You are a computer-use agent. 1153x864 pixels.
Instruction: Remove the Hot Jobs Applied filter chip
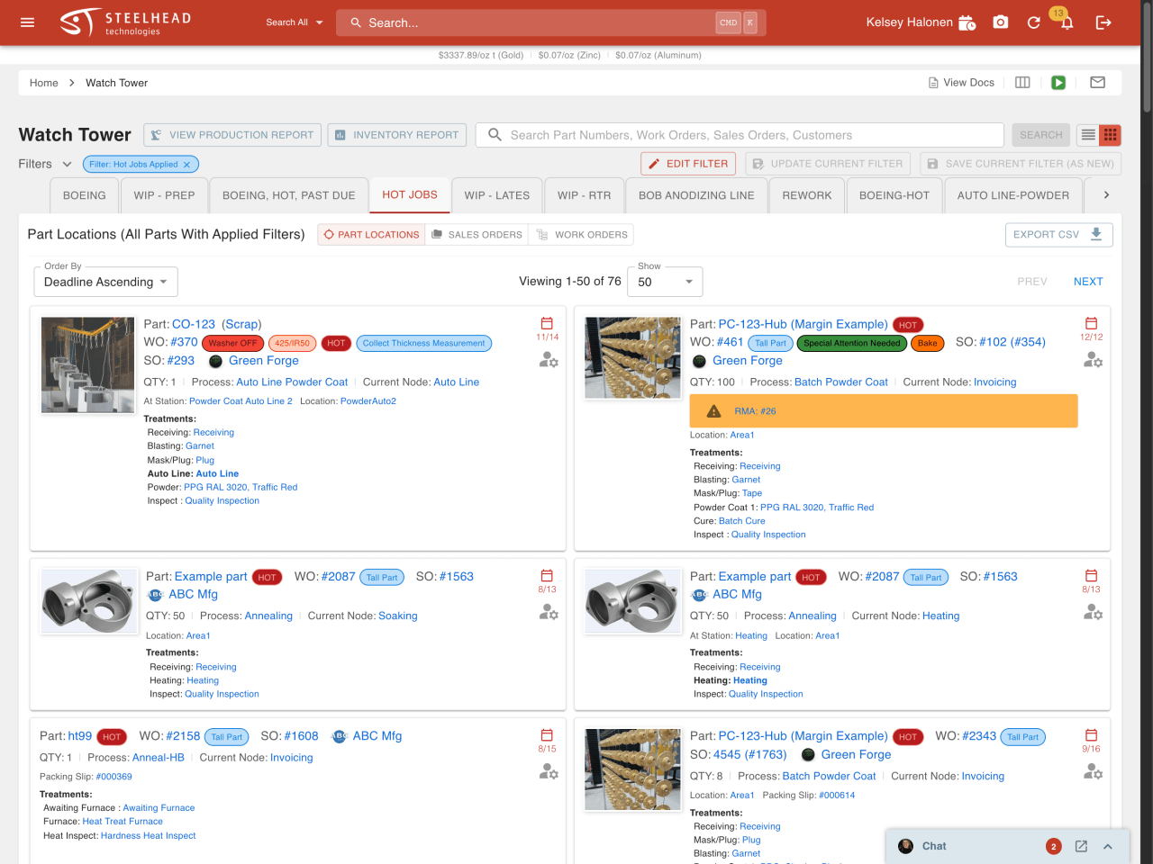pos(186,165)
